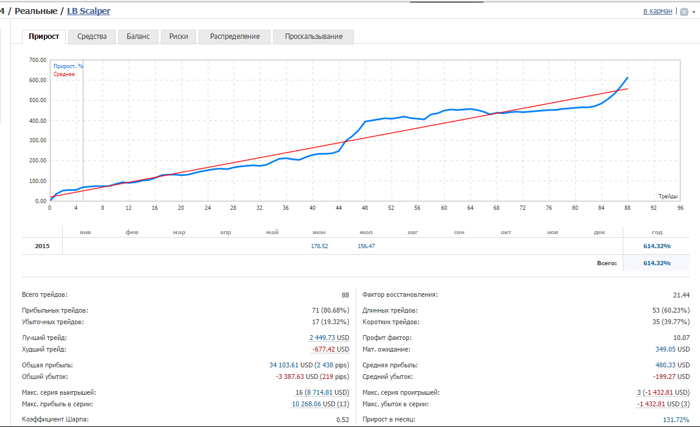
Task: Click the long trades value 53 (60.23%)
Action: click(x=671, y=310)
